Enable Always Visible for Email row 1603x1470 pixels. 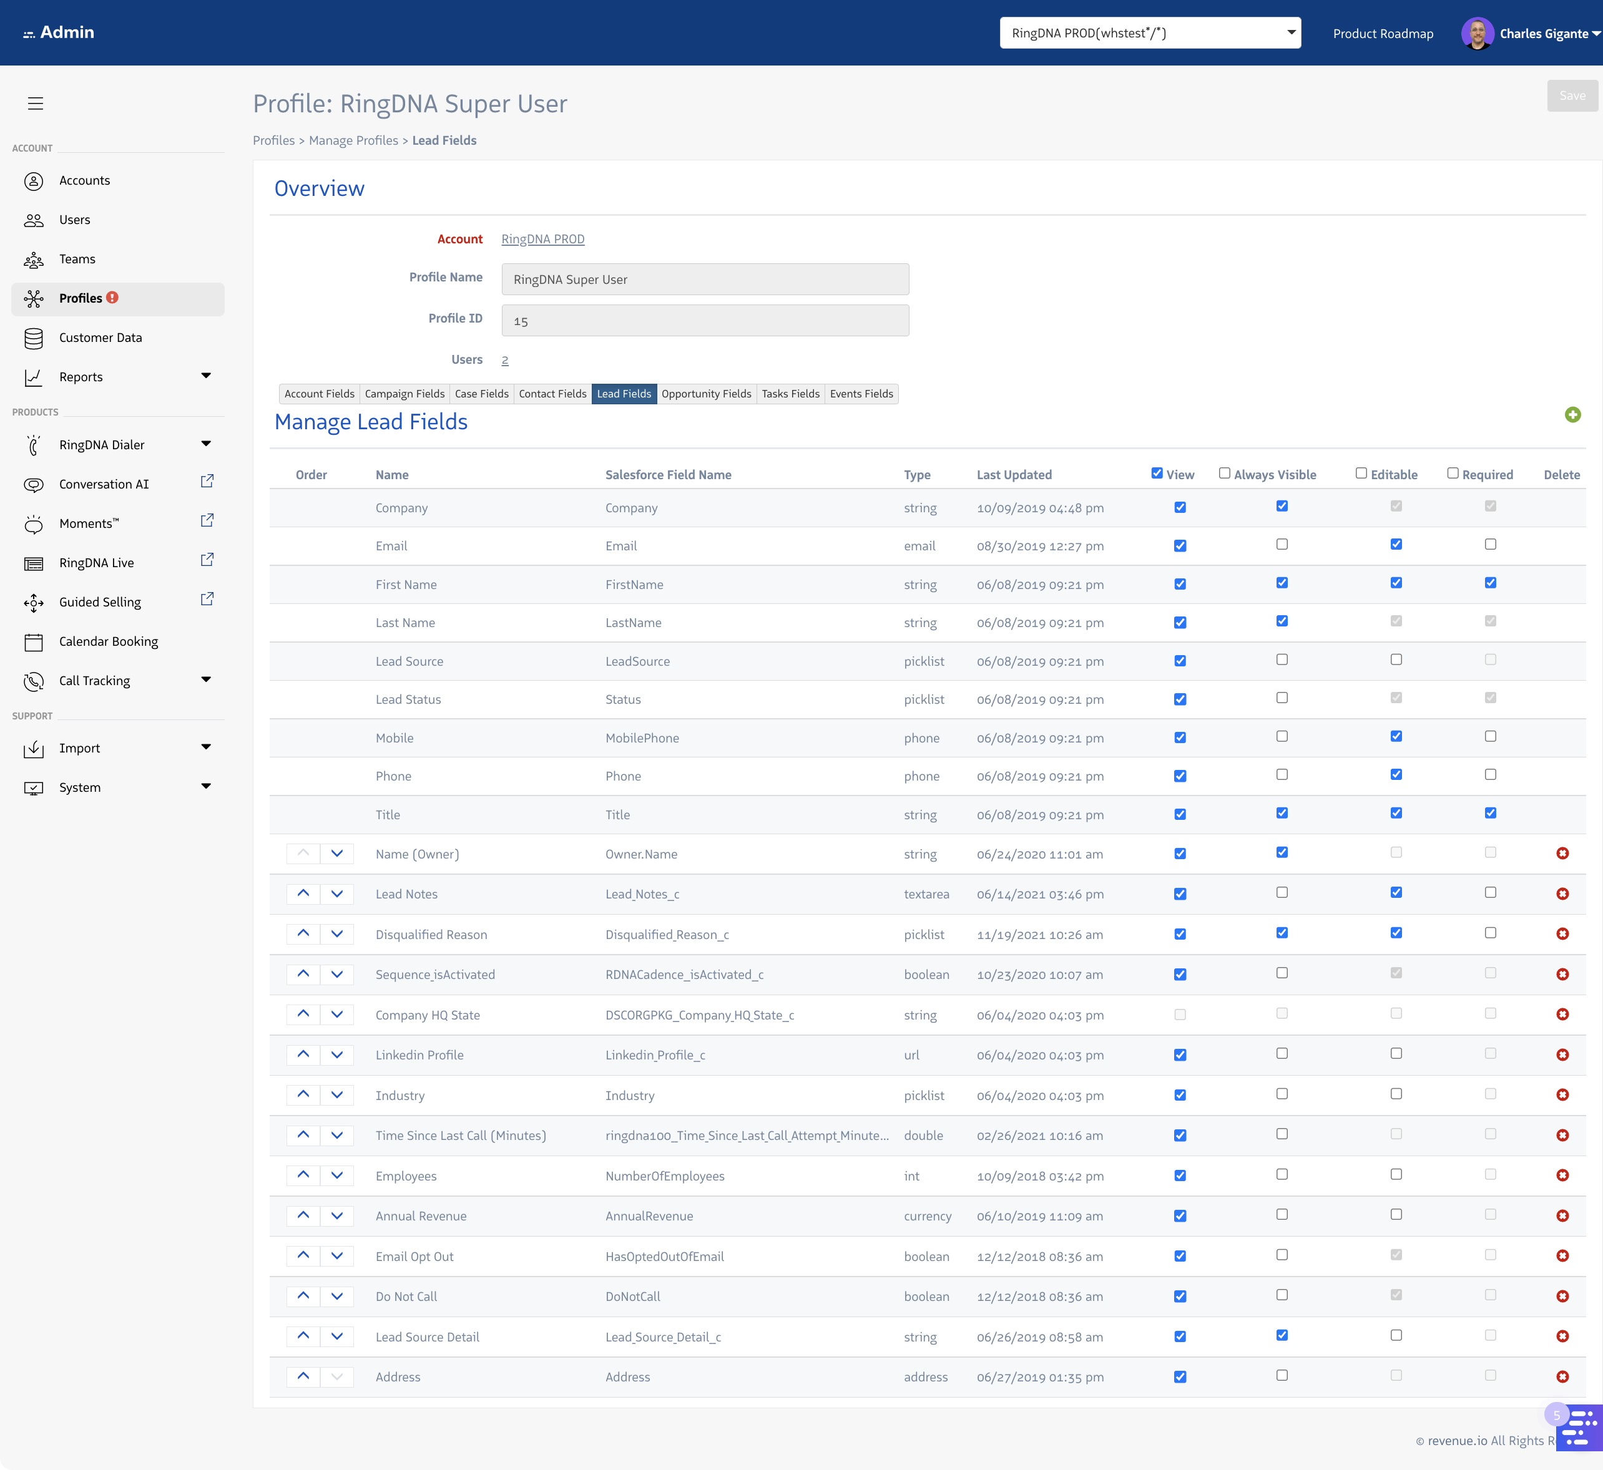tap(1282, 545)
